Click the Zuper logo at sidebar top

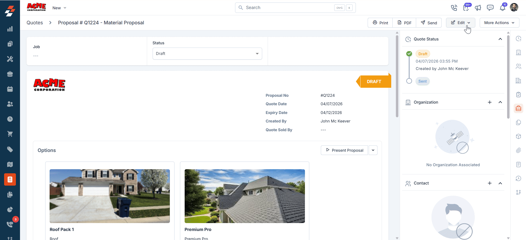(x=10, y=11)
